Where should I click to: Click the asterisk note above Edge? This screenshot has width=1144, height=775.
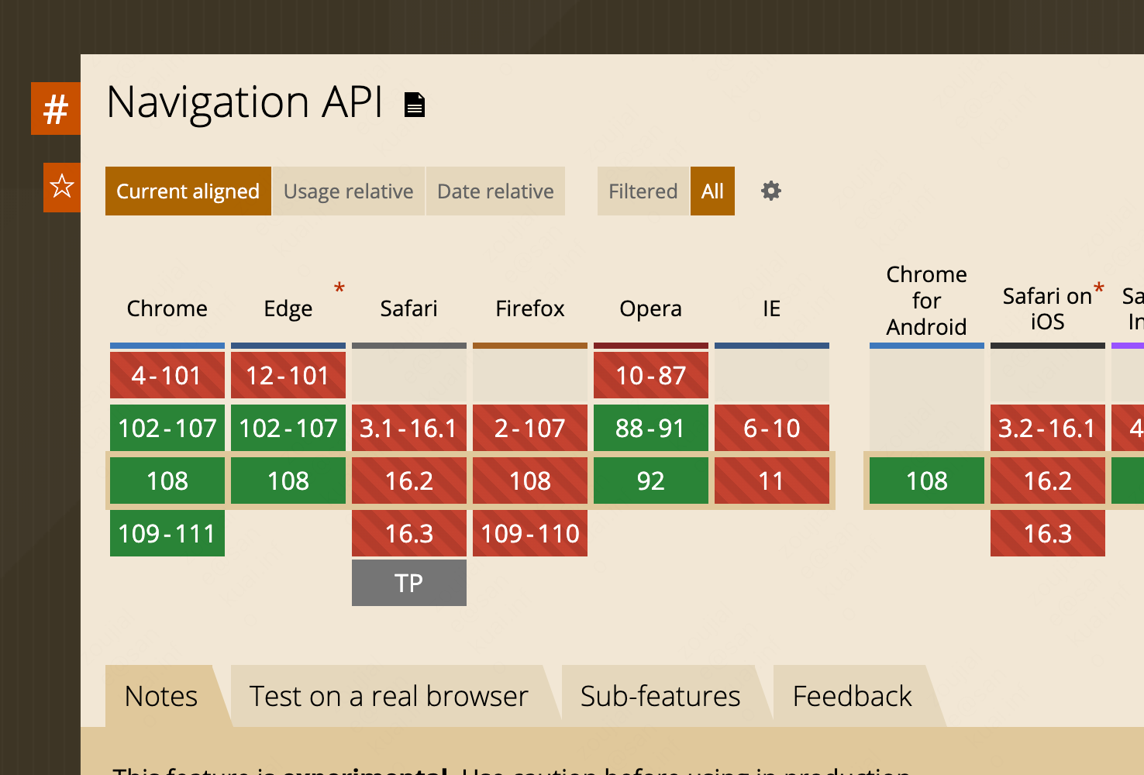pyautogui.click(x=339, y=289)
